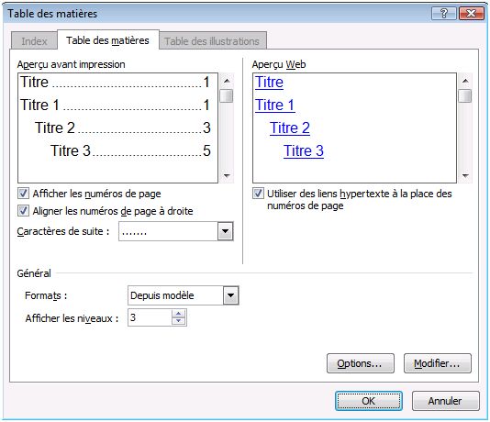Click the Modifier... button
The image size is (490, 422).
click(x=437, y=363)
